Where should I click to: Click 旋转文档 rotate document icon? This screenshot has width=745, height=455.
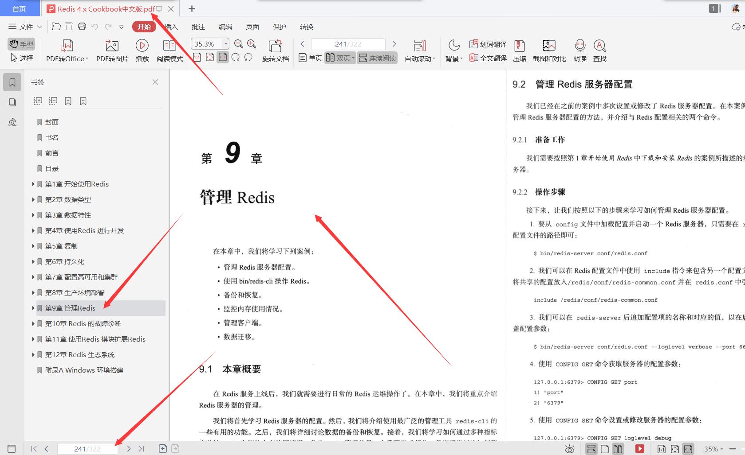(275, 51)
